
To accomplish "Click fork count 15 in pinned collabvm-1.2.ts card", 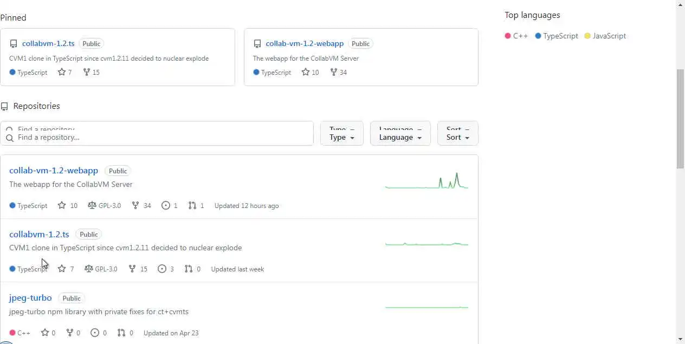I will coord(92,72).
